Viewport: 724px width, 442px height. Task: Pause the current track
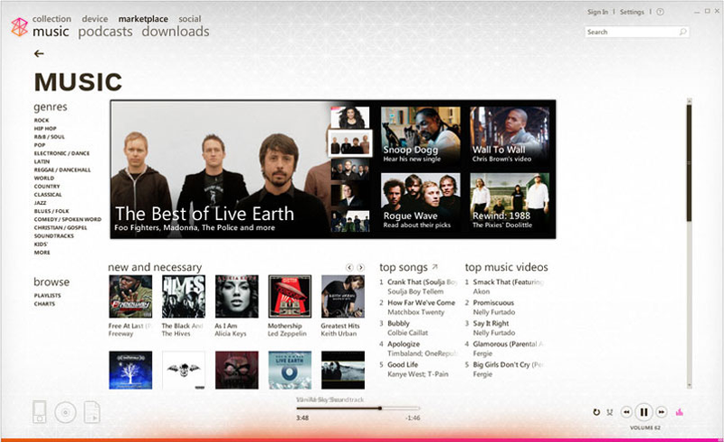(x=643, y=412)
